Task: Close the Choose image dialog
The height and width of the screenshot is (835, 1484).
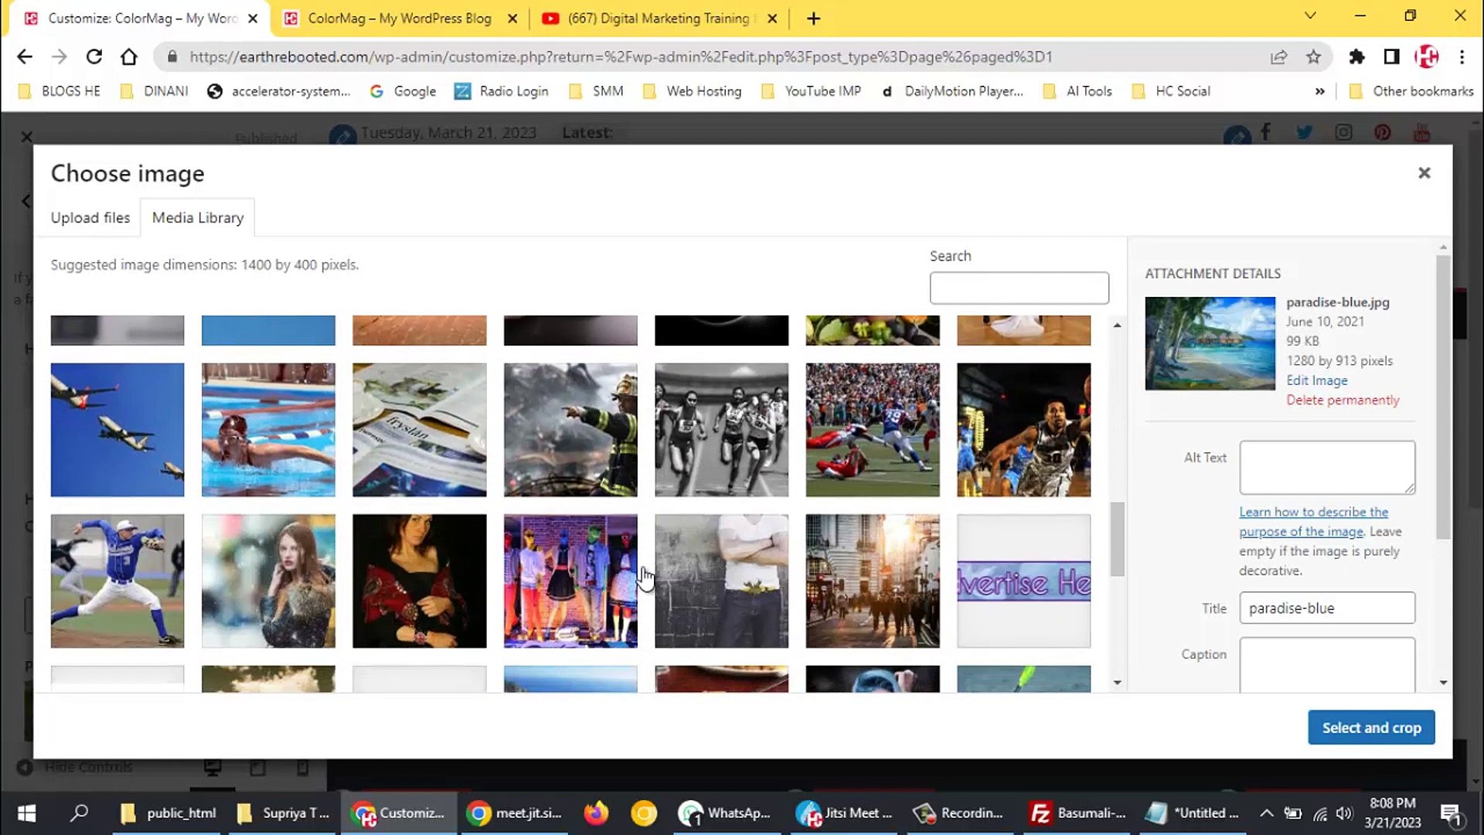Action: point(1424,173)
